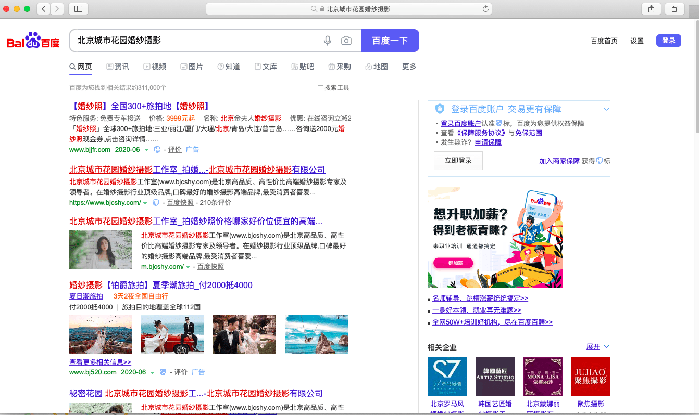Expand dropdown arrow after www.bj520.com 2020-06

pos(152,373)
